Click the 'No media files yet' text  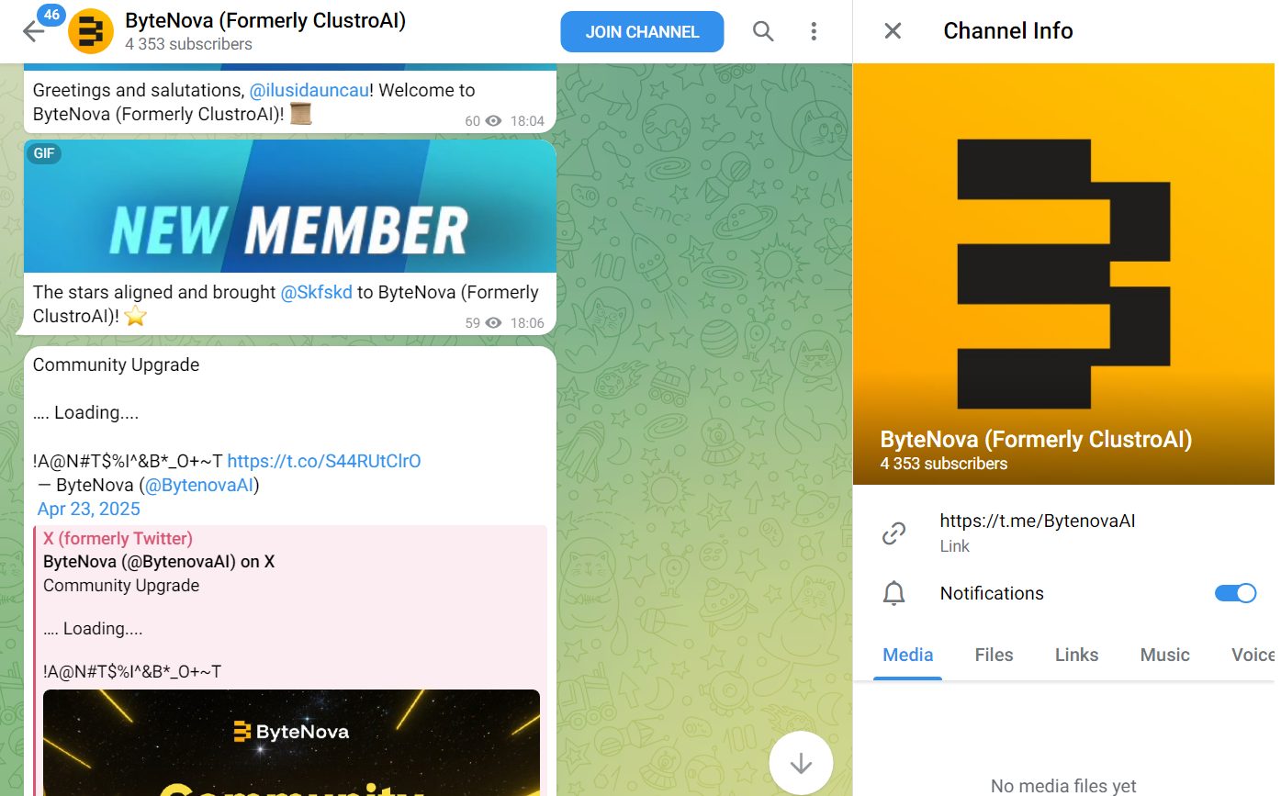click(x=1063, y=786)
